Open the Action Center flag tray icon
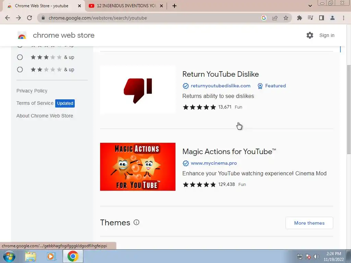The width and height of the screenshot is (351, 263). 308,256
